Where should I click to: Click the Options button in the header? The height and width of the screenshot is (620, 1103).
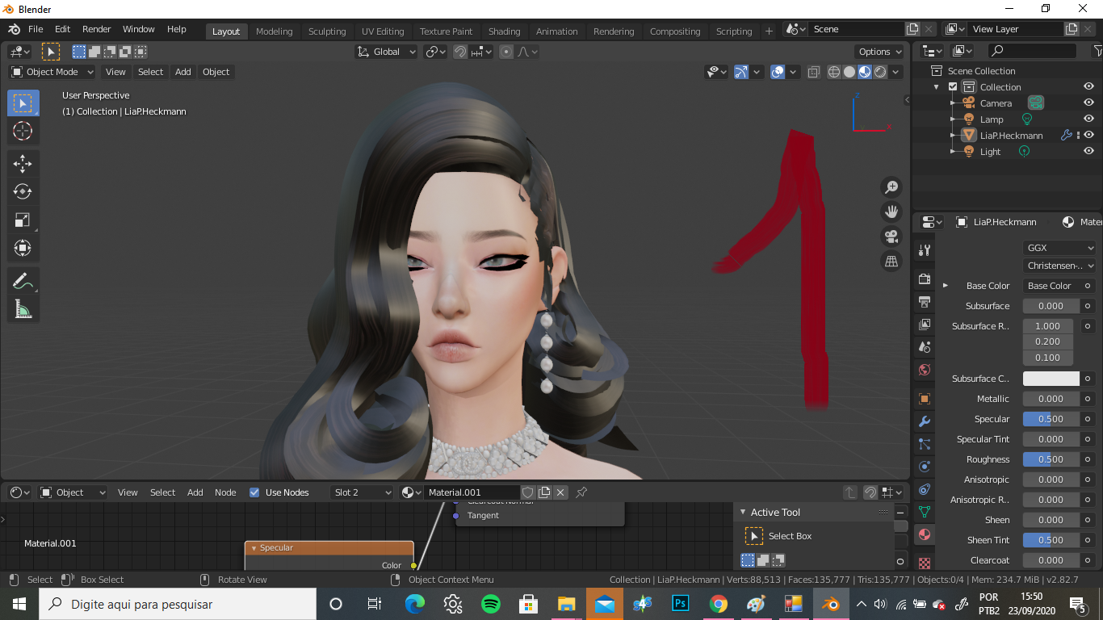tap(879, 51)
